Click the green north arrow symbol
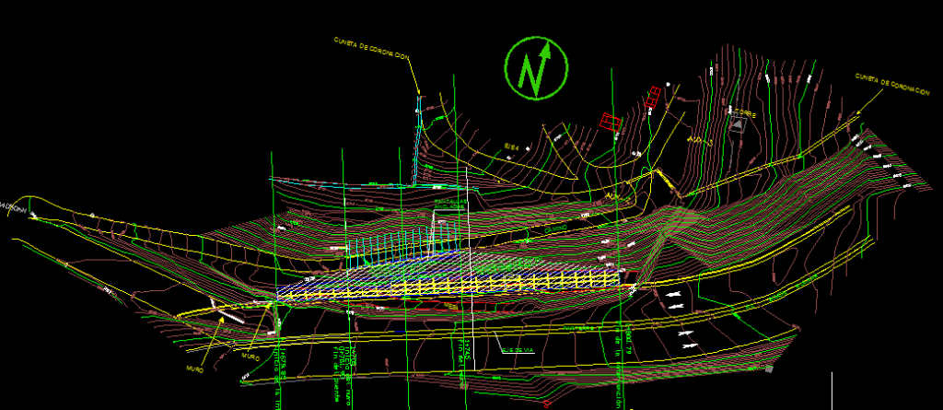 (536, 69)
